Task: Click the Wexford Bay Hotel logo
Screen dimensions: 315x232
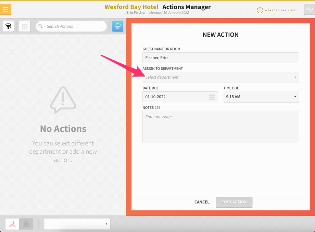Action: coord(277,10)
